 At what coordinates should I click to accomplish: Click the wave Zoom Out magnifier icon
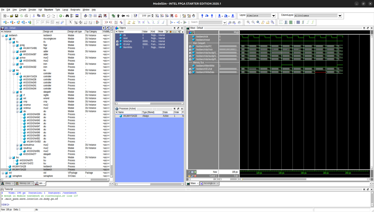[253, 22]
